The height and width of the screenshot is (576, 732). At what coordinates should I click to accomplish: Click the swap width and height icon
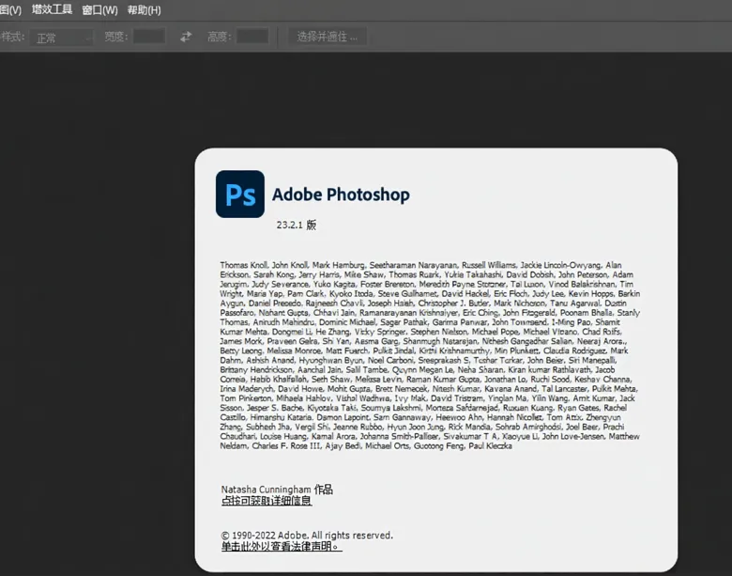click(x=186, y=37)
